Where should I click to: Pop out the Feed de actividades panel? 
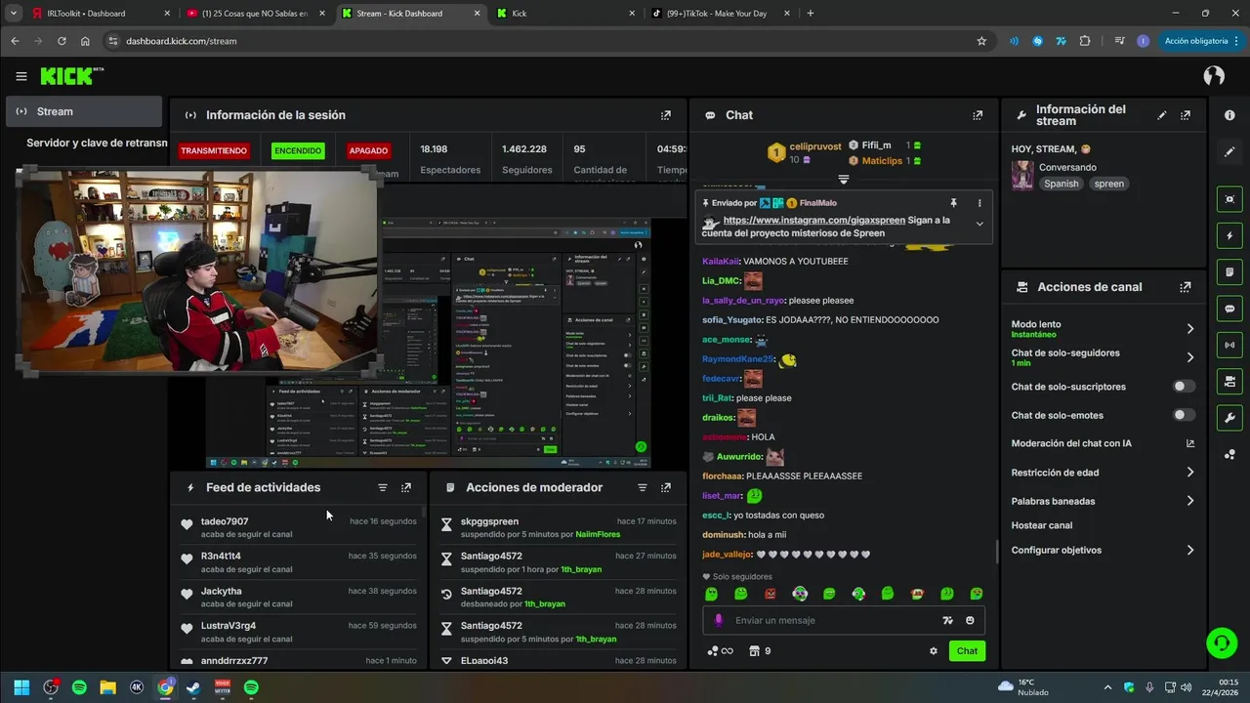[x=406, y=487]
